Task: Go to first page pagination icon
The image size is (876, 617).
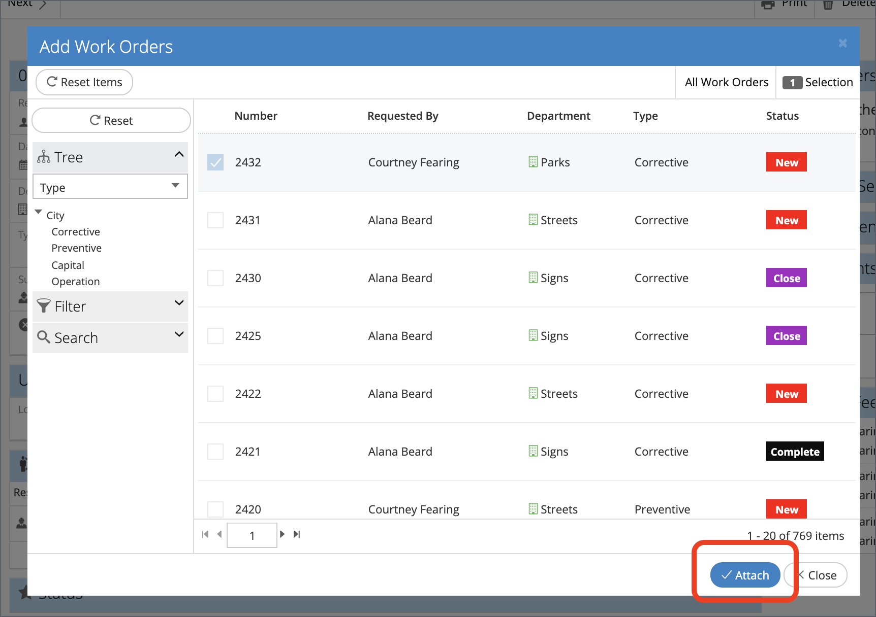Action: point(205,534)
